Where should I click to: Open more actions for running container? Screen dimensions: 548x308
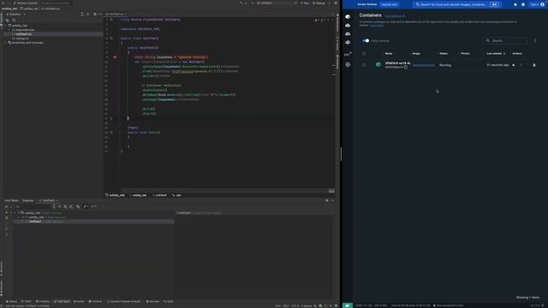521,65
